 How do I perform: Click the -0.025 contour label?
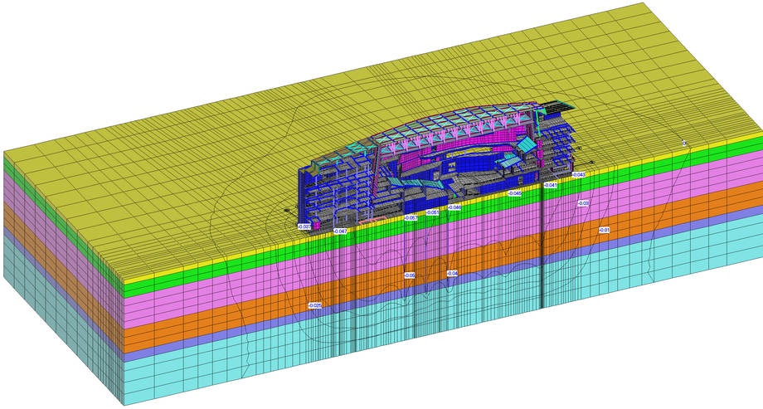click(x=314, y=305)
